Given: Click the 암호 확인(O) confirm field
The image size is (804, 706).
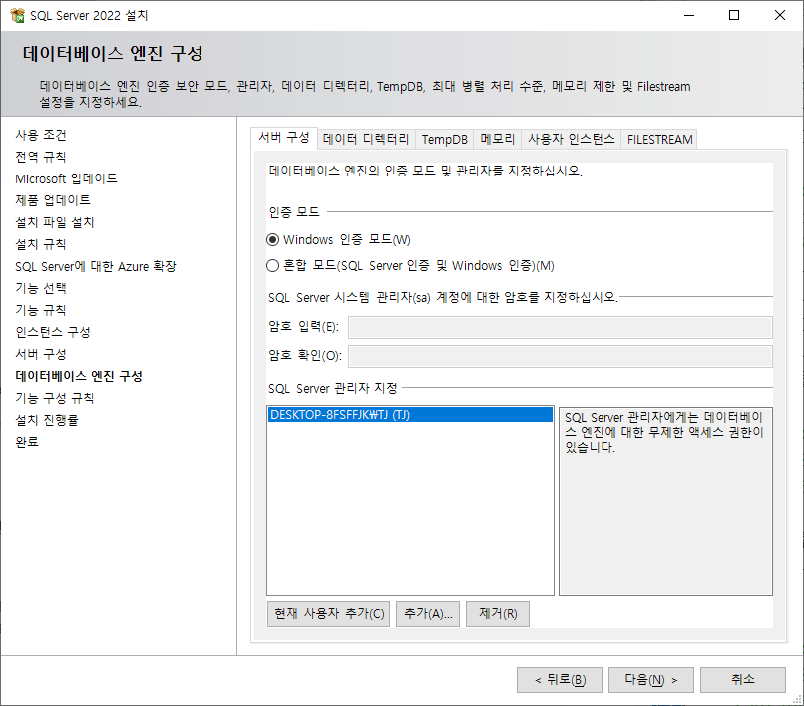Looking at the screenshot, I should click(561, 356).
